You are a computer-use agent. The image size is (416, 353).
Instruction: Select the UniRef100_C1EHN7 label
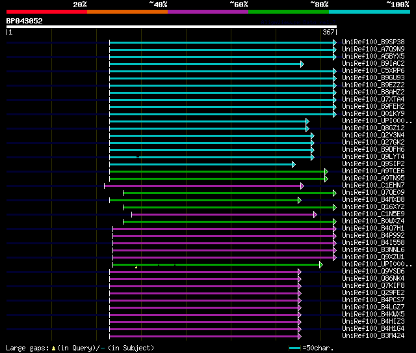coord(373,186)
